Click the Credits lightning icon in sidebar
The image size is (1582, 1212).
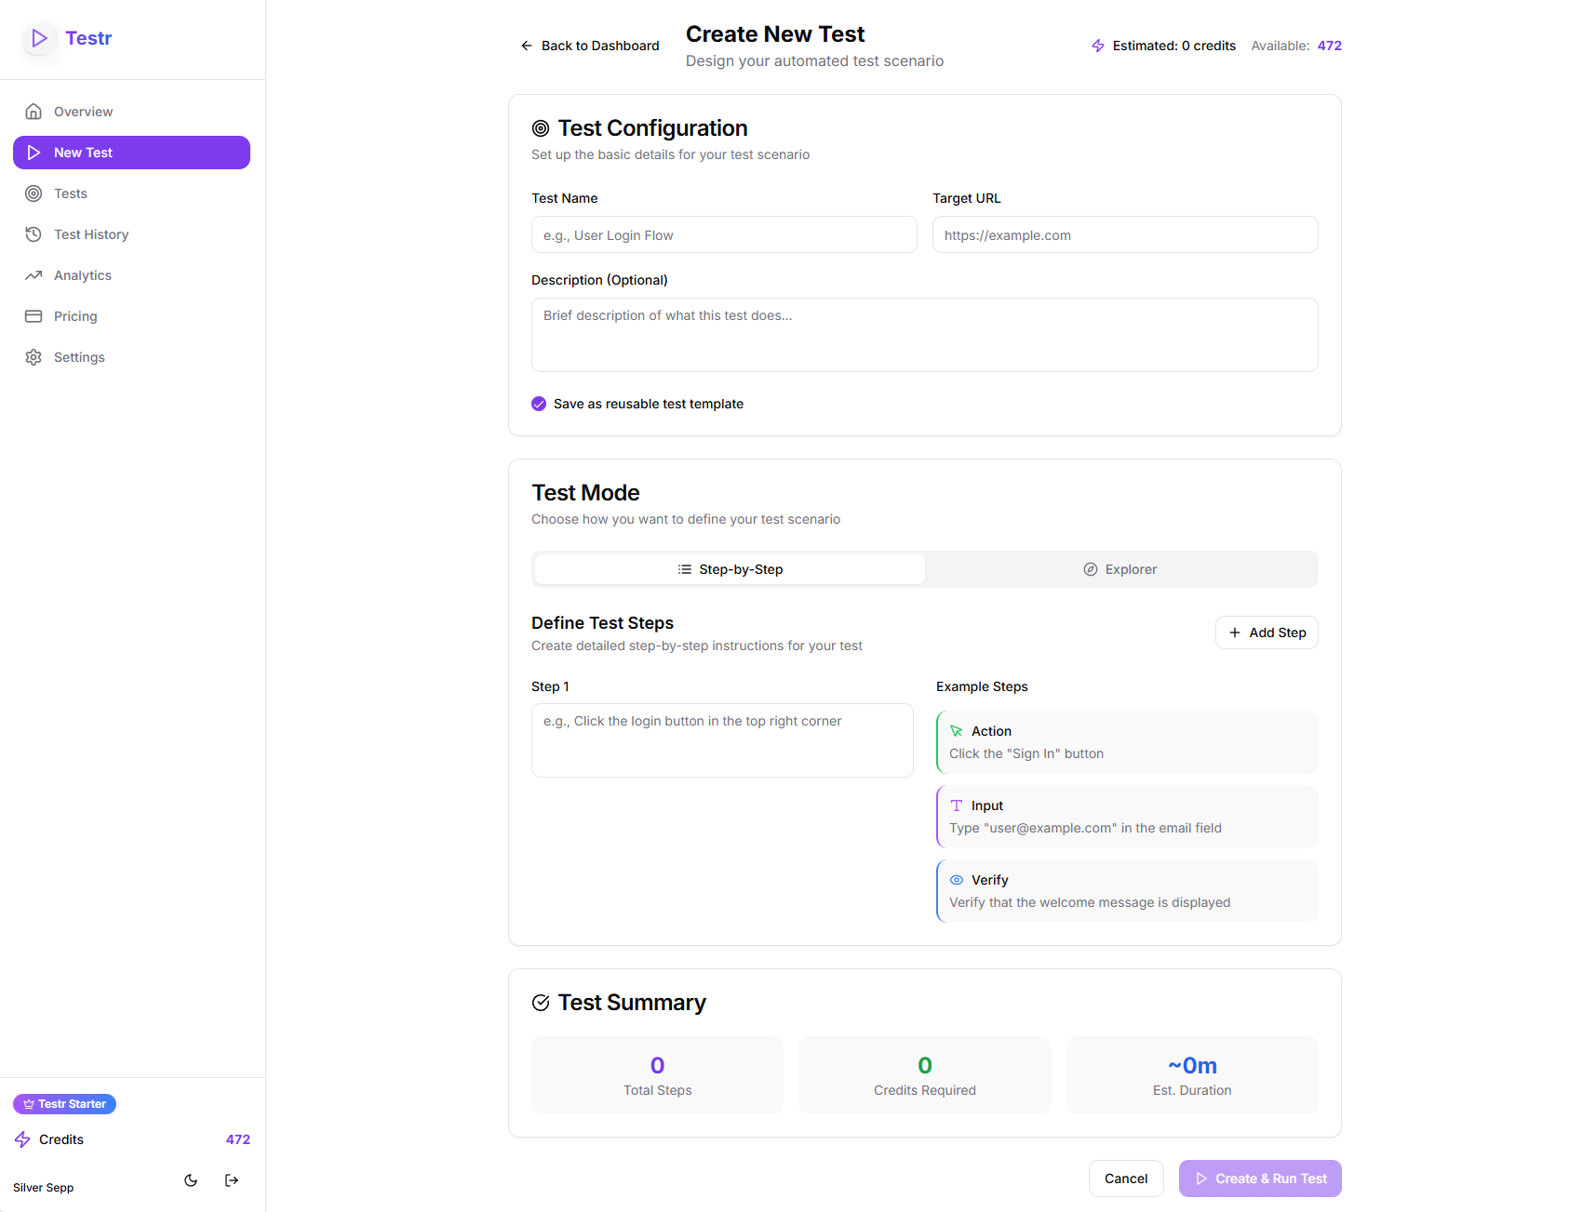(22, 1139)
